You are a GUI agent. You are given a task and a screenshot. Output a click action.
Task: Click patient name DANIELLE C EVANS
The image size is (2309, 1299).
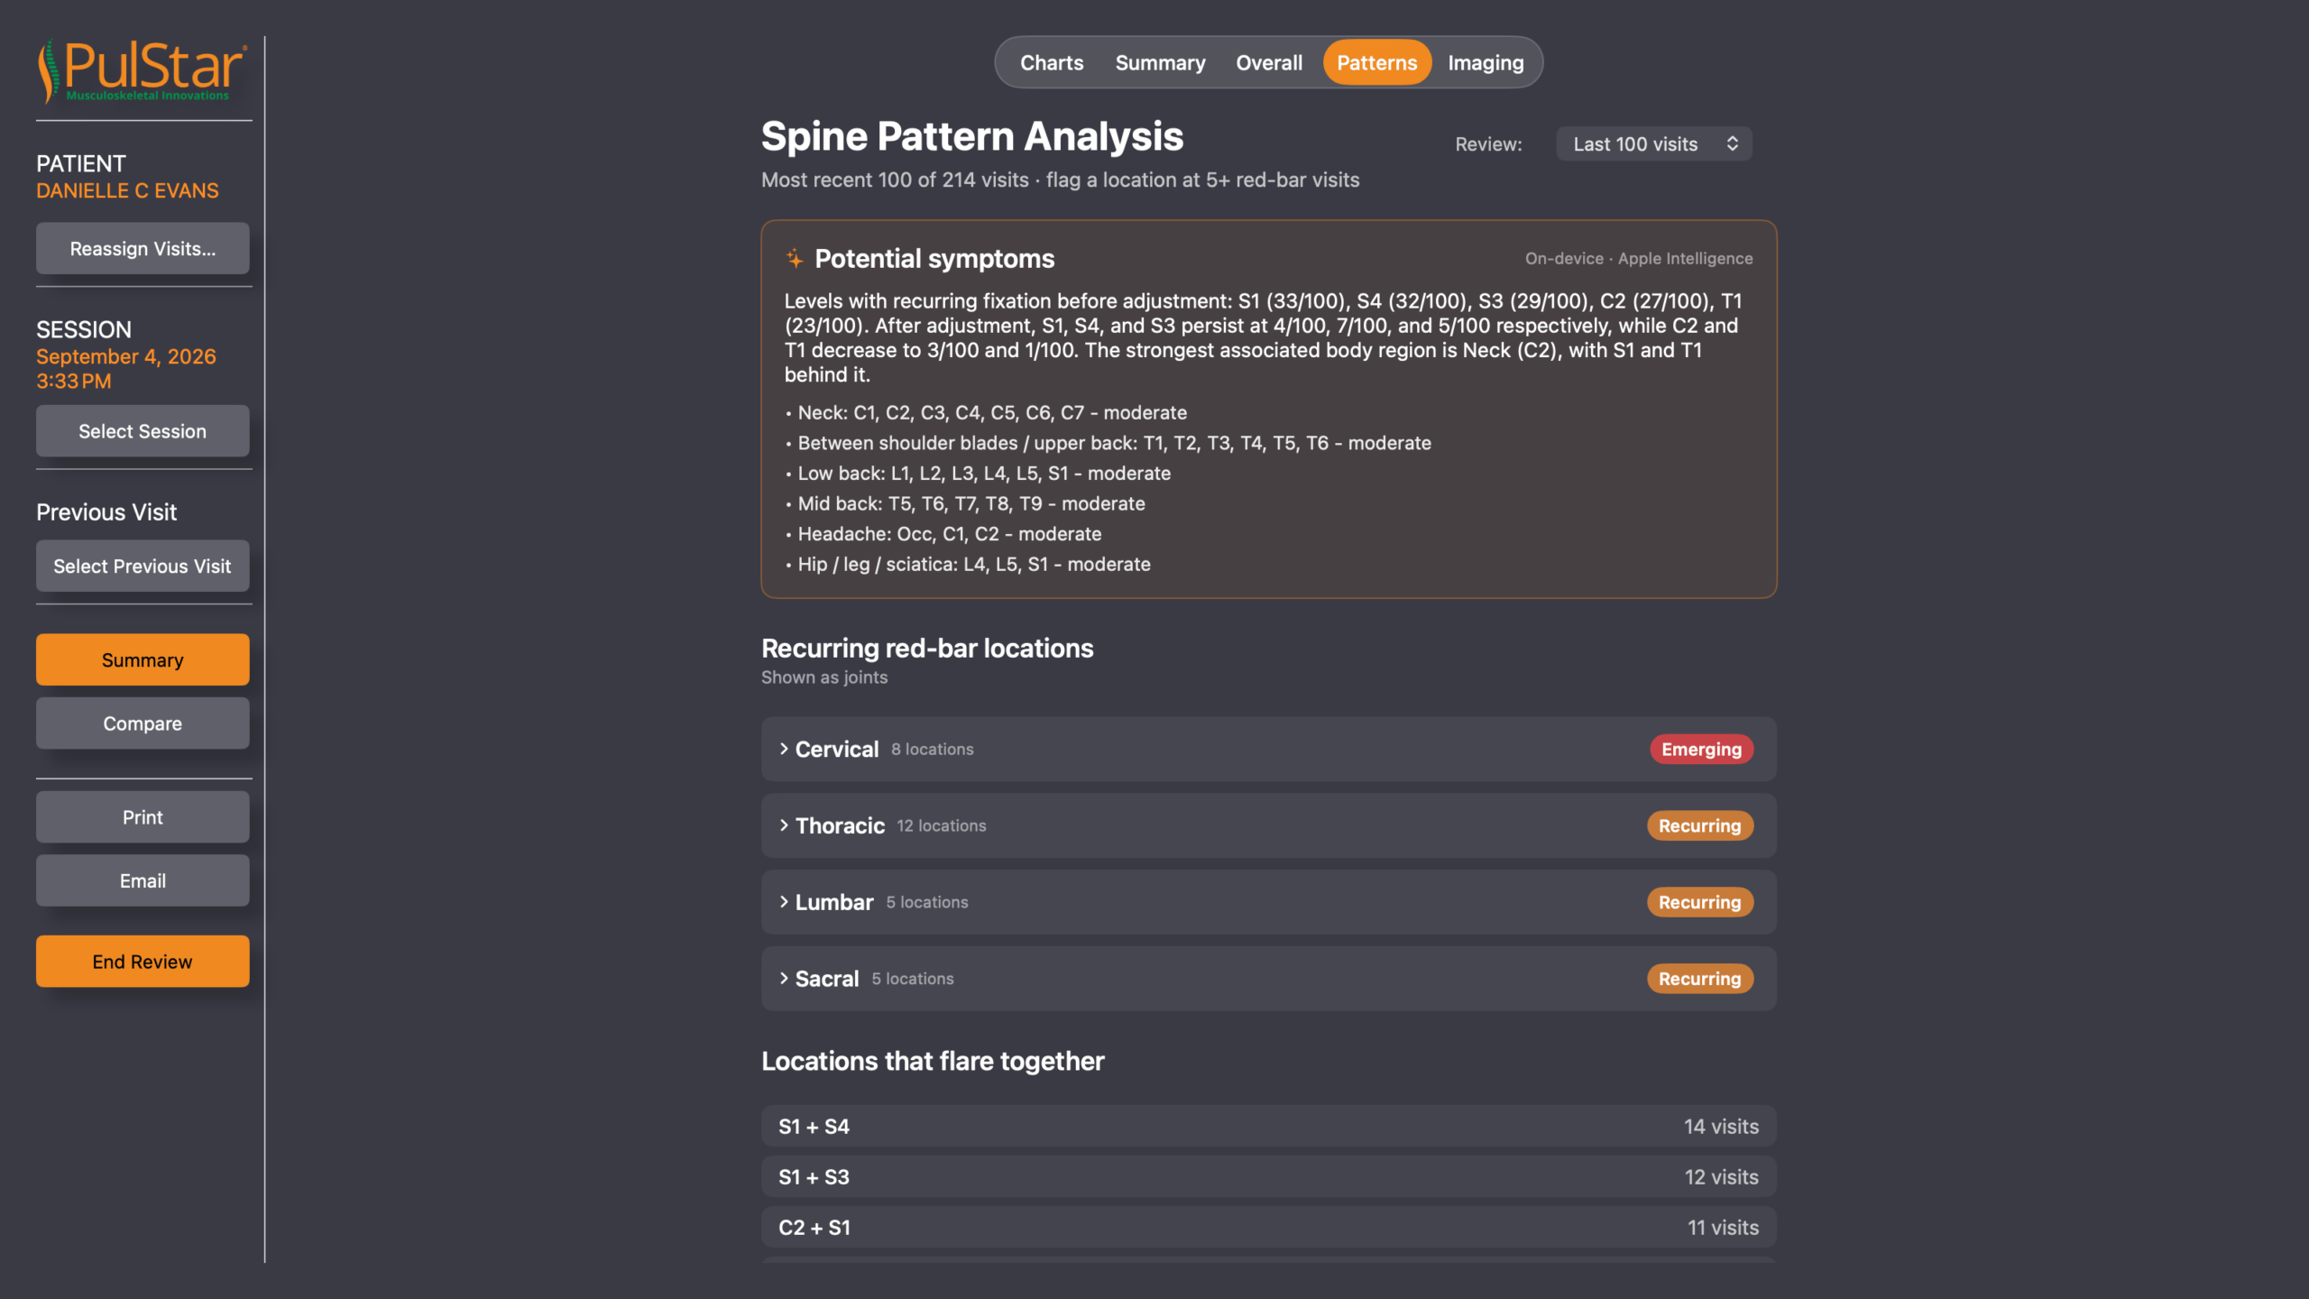coord(127,190)
